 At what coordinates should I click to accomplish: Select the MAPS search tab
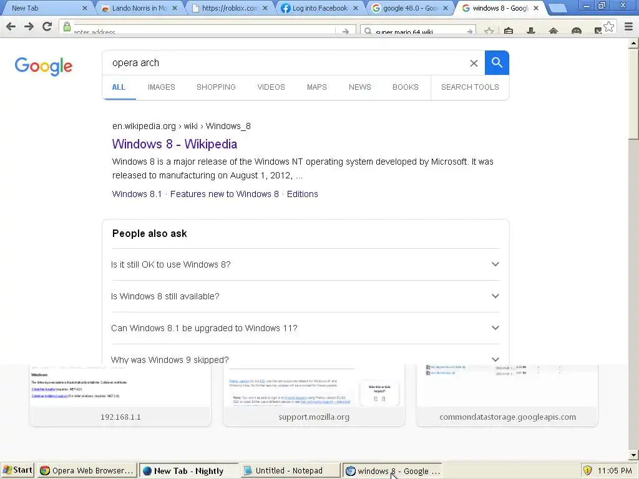tap(316, 87)
